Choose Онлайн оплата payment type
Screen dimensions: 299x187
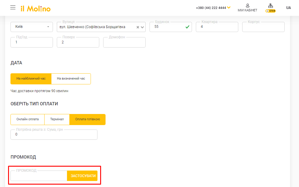28,119
